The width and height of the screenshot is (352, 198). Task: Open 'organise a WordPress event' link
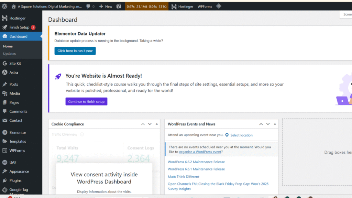pyautogui.click(x=200, y=152)
